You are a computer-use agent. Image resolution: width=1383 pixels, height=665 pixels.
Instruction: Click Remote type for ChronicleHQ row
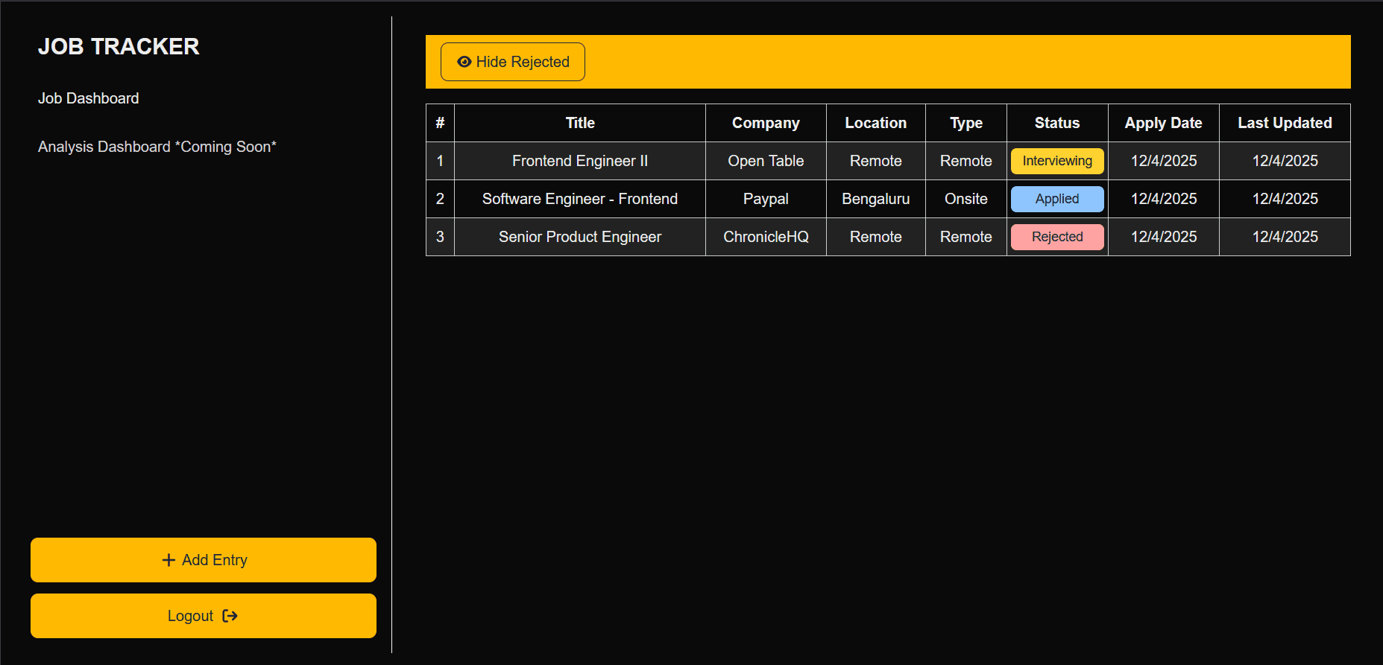coord(966,237)
